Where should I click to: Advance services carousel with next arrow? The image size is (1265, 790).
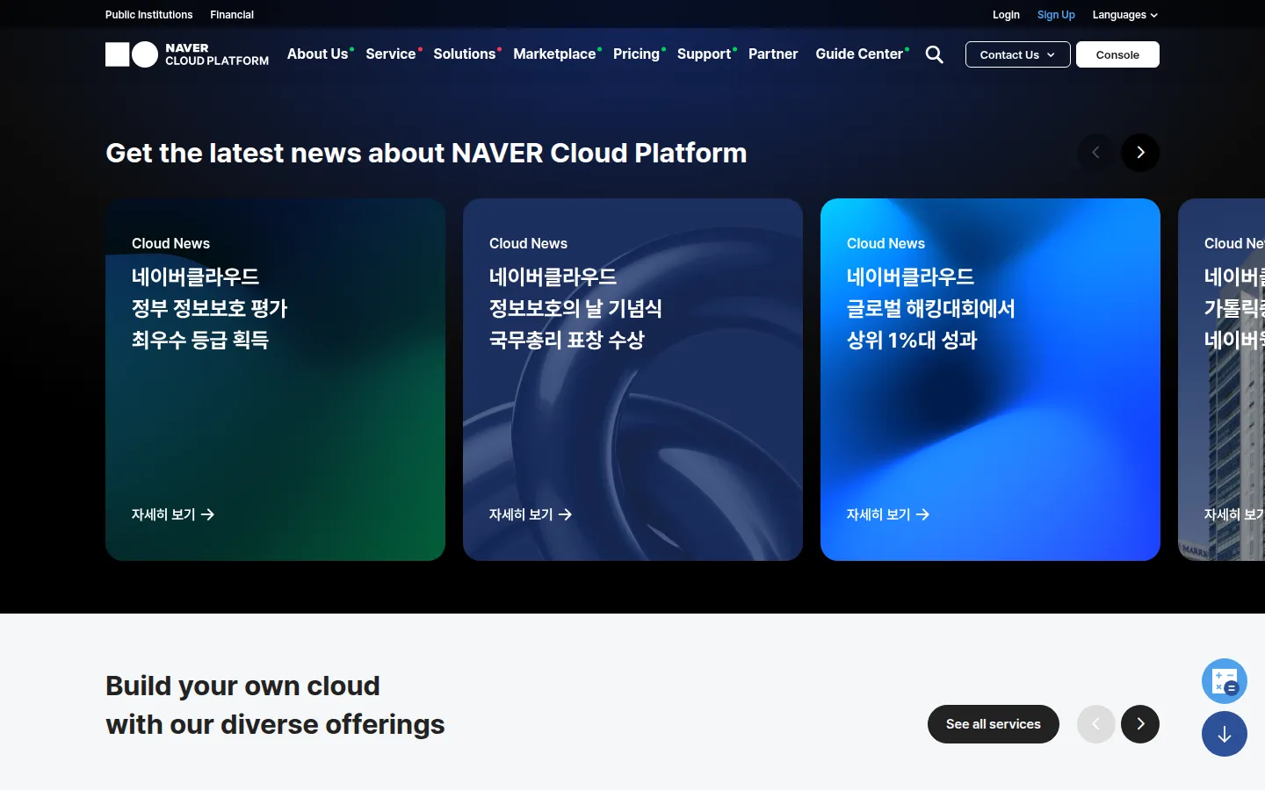coord(1140,724)
